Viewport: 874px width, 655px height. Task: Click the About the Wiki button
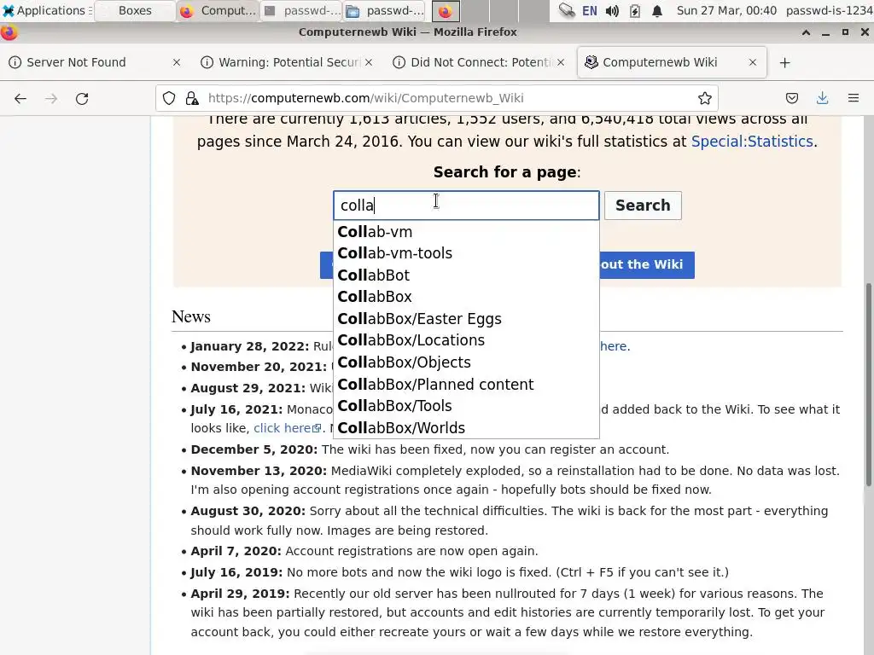(x=647, y=264)
